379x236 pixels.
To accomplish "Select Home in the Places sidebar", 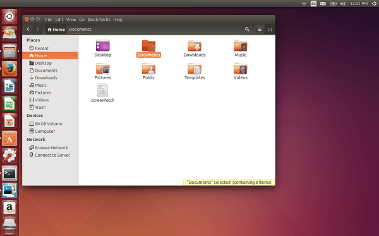I will coord(50,55).
